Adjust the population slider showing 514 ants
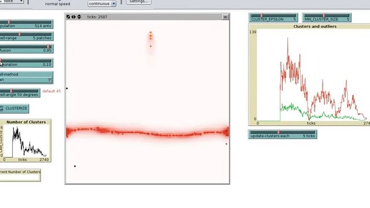This screenshot has width=370, height=208. coord(27,24)
